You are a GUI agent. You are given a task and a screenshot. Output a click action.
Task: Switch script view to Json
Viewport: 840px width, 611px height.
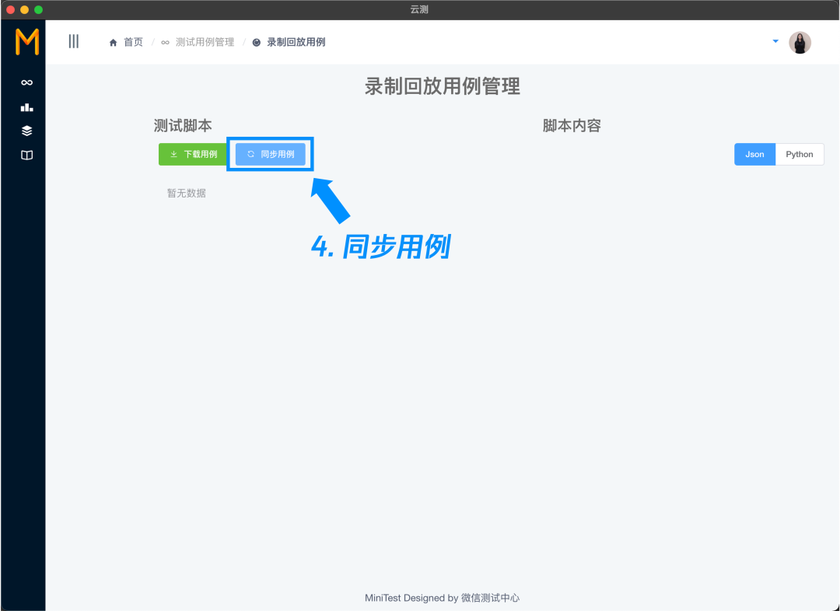(x=754, y=154)
